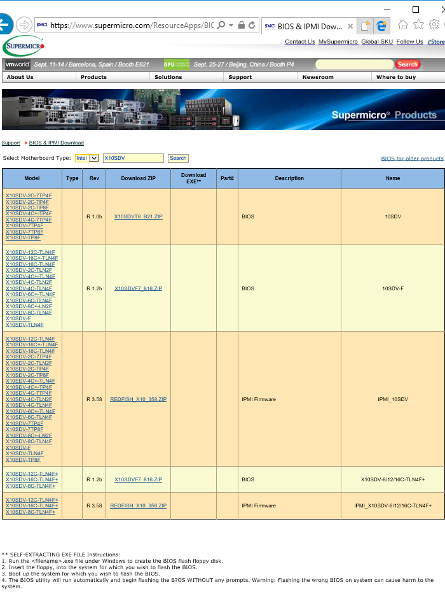Click the browser Forward arrow button
The height and width of the screenshot is (594, 445).
tap(24, 25)
